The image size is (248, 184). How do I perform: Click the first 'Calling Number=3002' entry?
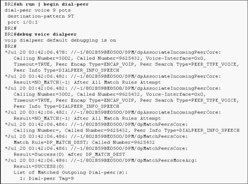[42, 58]
